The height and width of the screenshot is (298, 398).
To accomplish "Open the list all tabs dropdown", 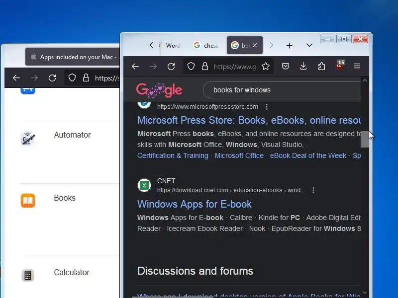I will point(309,45).
